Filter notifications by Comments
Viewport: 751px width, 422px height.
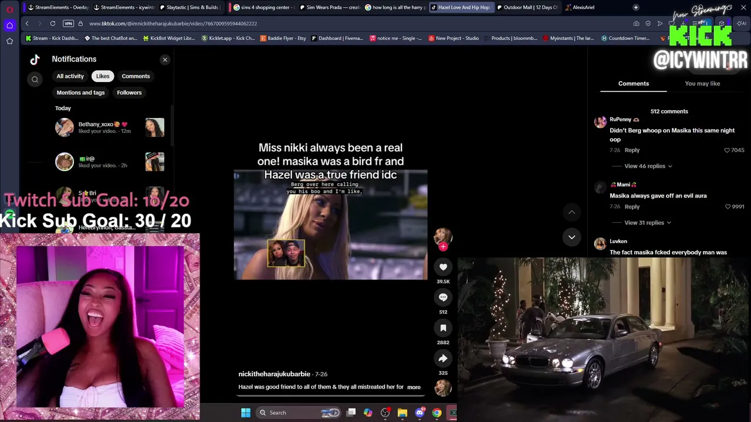(x=136, y=76)
